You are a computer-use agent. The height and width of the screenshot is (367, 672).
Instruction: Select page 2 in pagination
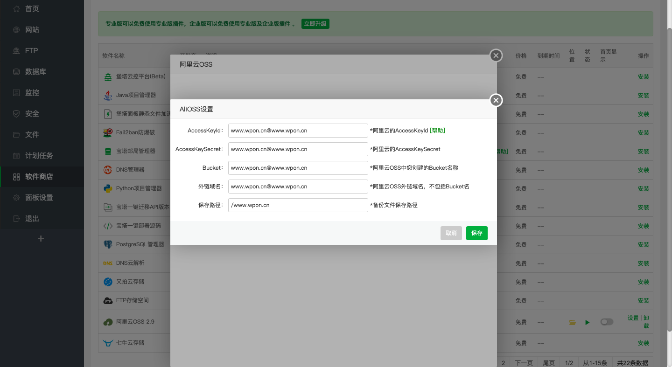[x=504, y=363]
